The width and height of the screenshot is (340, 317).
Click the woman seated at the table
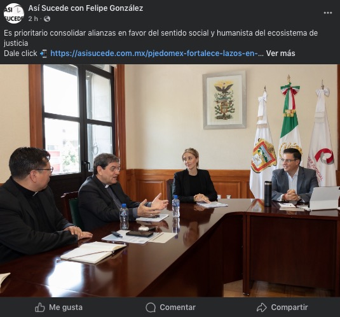(193, 177)
